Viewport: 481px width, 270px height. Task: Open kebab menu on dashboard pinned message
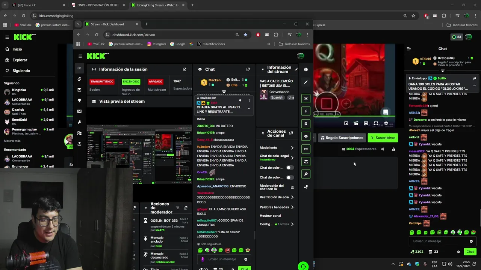[x=249, y=100]
